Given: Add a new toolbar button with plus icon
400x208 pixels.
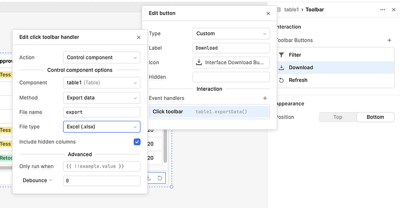Looking at the screenshot, I should [390, 40].
